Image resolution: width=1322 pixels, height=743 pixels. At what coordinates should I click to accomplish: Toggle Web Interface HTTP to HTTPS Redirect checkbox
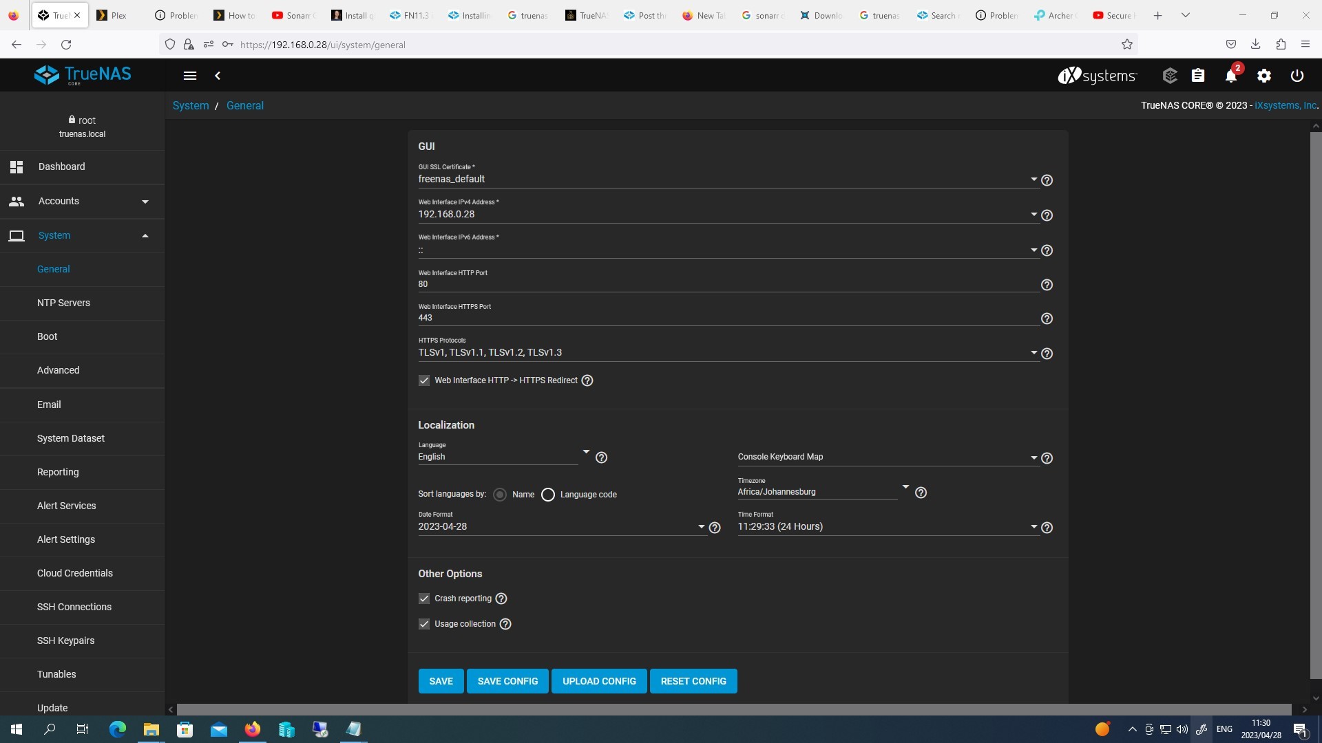[424, 380]
